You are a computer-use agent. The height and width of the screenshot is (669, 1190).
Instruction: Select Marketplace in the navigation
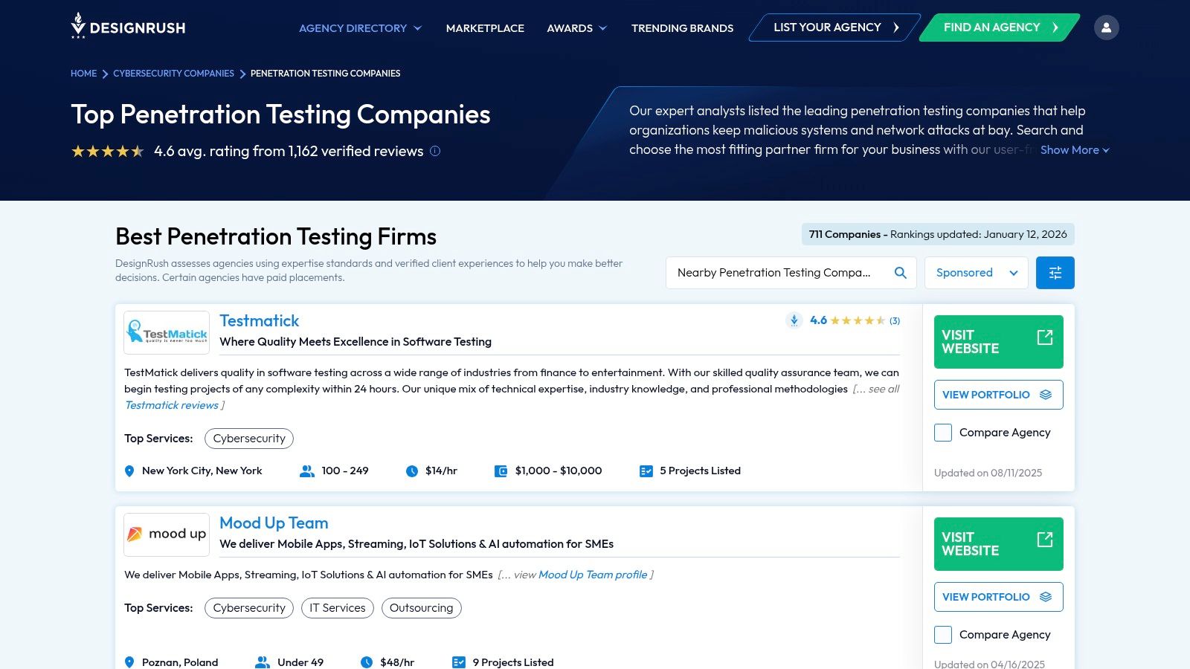point(484,28)
